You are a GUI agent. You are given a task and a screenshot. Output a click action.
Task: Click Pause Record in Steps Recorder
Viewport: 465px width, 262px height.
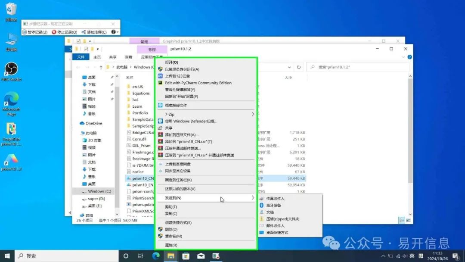coord(35,32)
